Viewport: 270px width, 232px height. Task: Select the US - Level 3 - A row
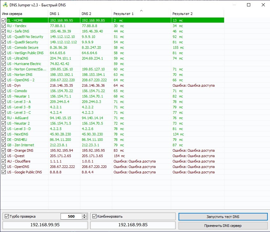(112, 102)
